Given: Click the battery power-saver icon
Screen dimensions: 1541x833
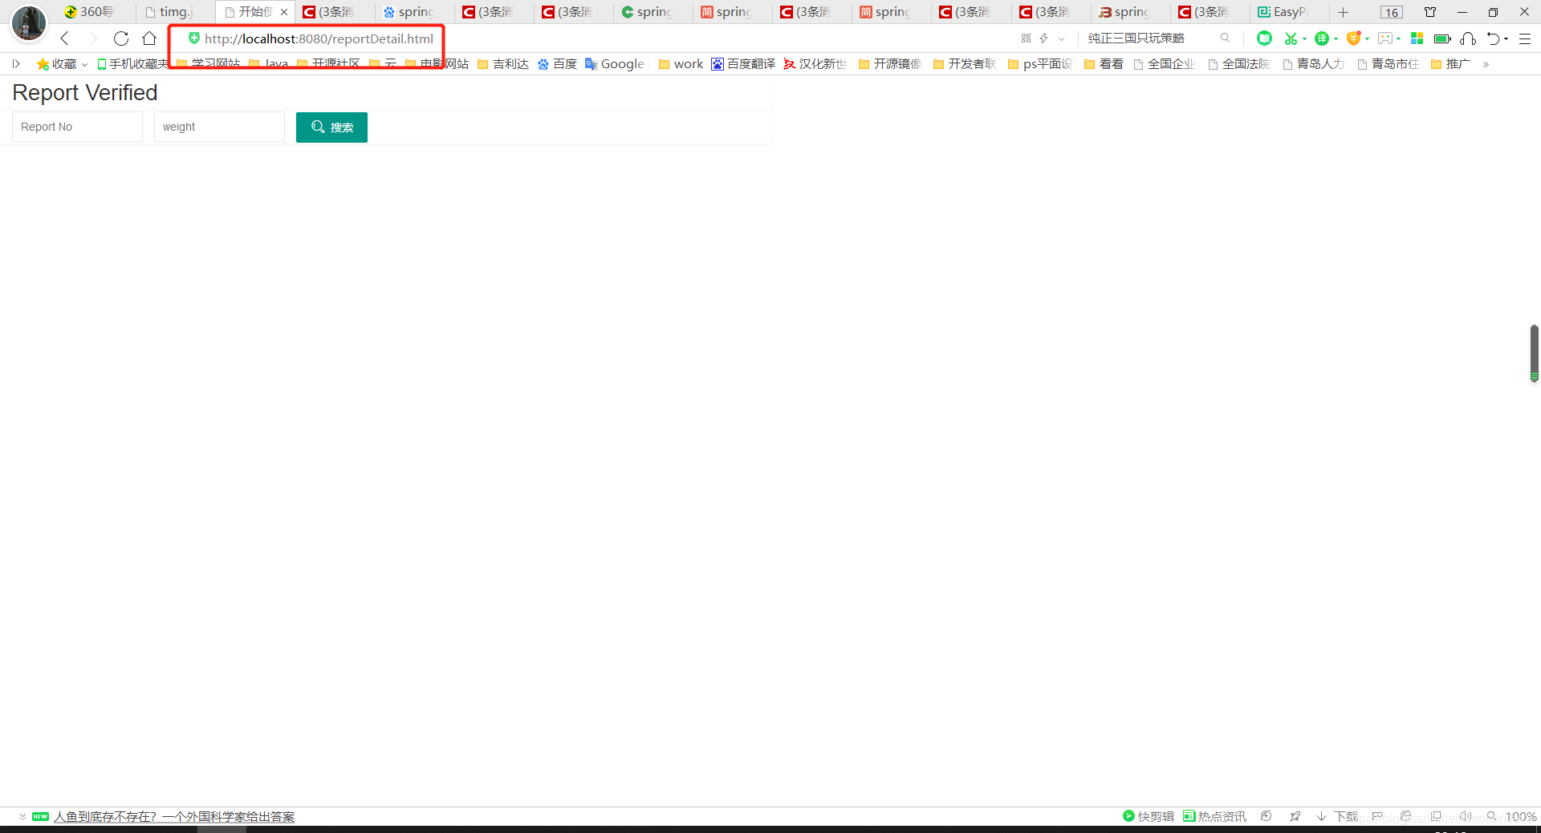Looking at the screenshot, I should coord(1442,38).
